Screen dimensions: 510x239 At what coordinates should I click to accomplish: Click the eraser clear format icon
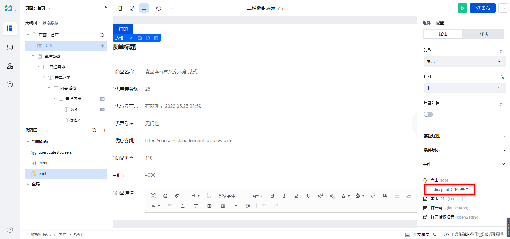point(165,196)
